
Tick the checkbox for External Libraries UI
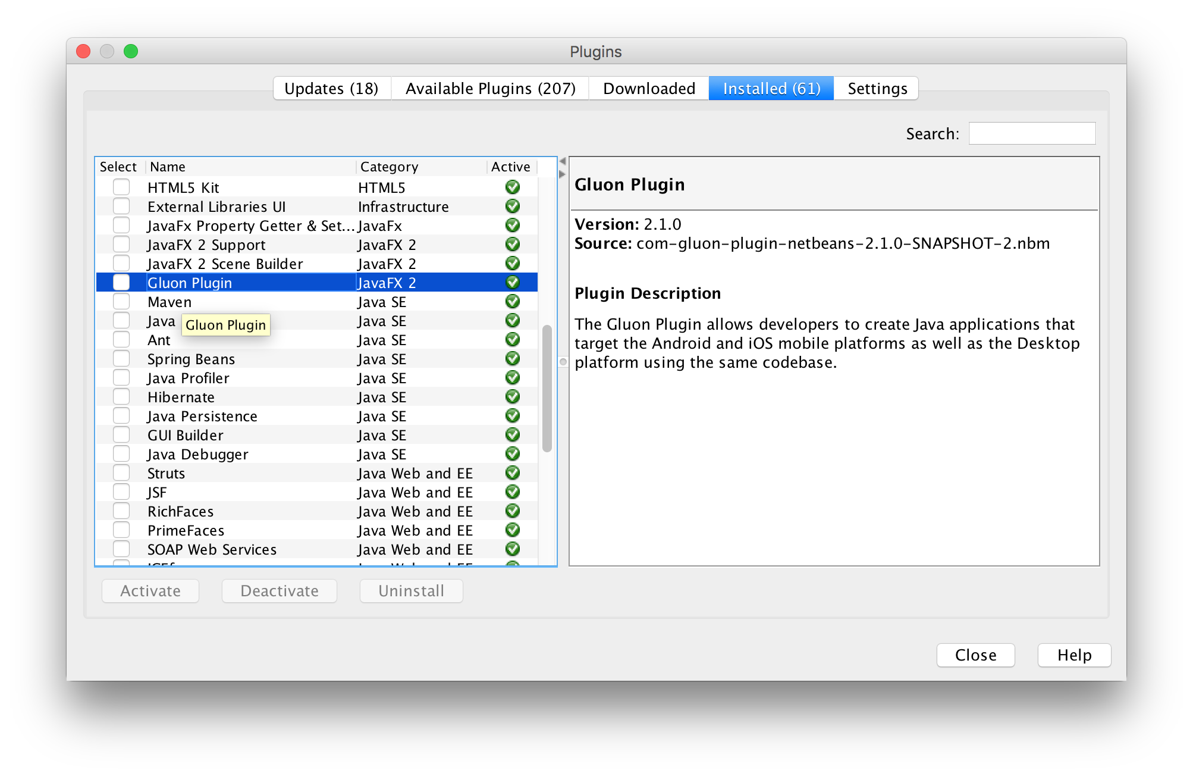(x=121, y=206)
